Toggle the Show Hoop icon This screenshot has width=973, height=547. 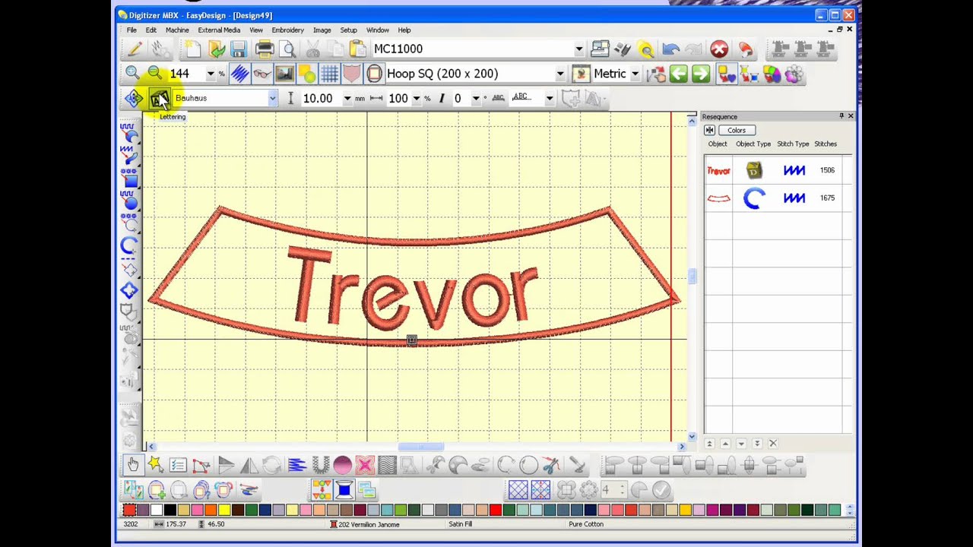[x=374, y=74]
